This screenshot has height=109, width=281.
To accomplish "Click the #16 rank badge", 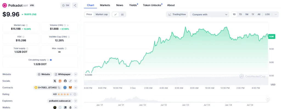I will coord(32,5).
